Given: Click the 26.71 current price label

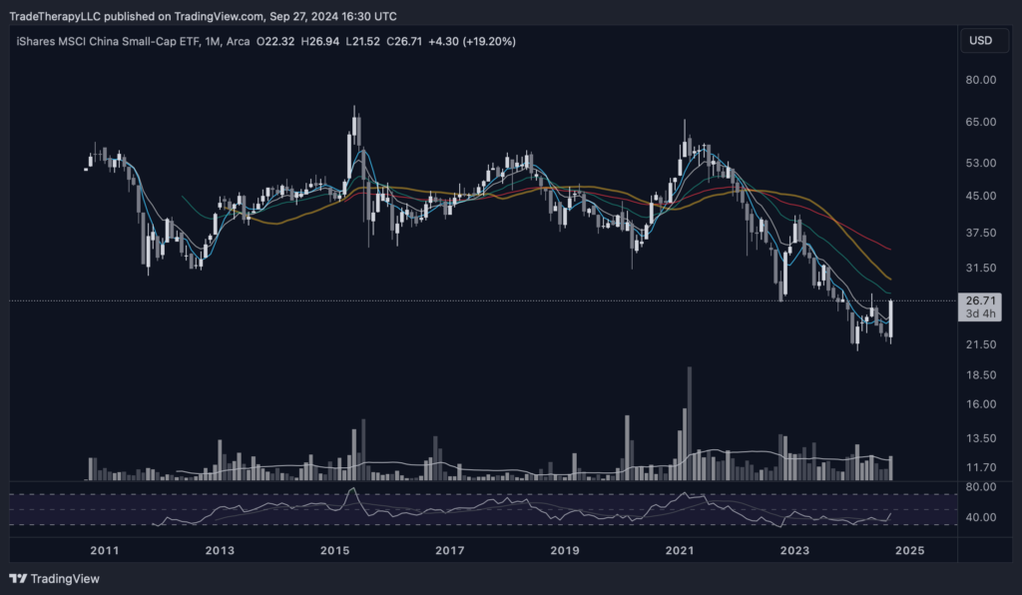Looking at the screenshot, I should (978, 299).
